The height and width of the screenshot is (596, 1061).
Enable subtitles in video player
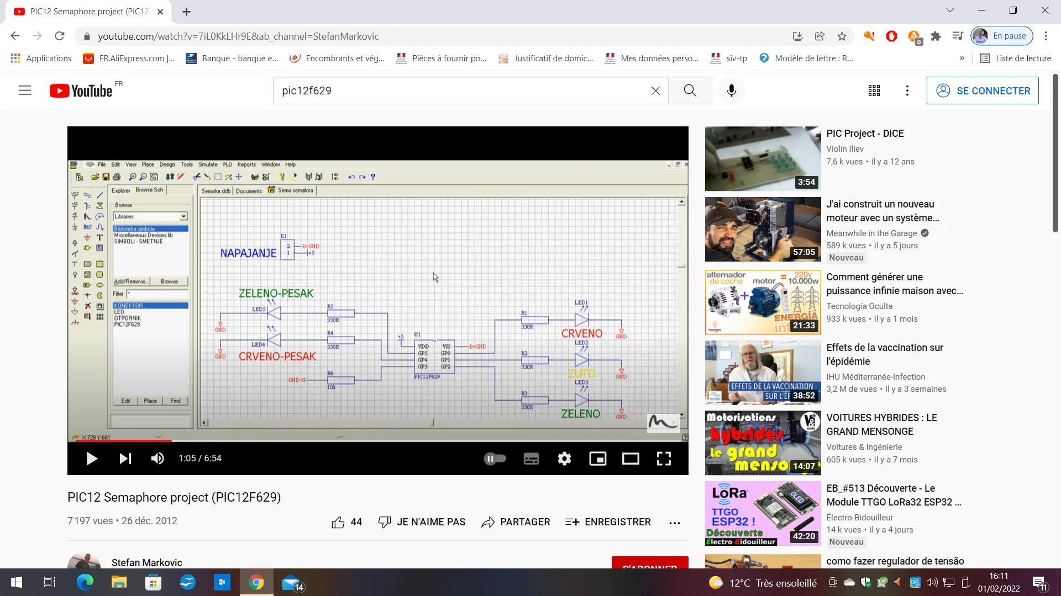(x=531, y=459)
